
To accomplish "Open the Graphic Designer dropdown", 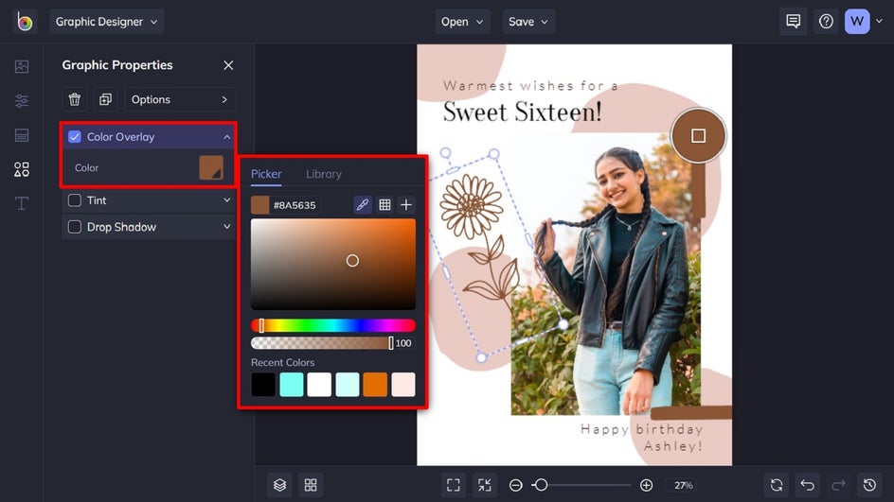I will (107, 22).
